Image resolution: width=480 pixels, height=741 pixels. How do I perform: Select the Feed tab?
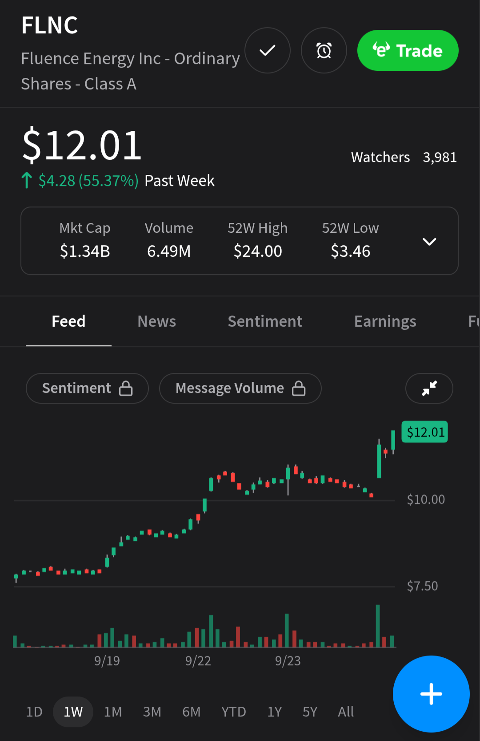[68, 321]
